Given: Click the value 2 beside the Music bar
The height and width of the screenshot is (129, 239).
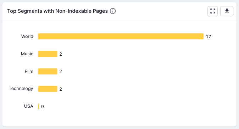Looking at the screenshot, I should click(x=61, y=54).
